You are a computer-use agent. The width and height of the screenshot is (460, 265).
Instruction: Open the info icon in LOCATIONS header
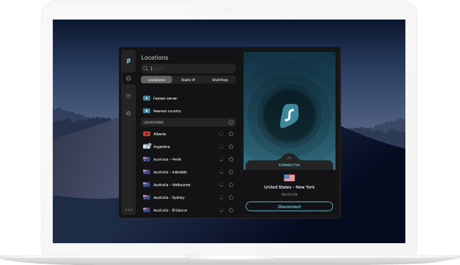231,122
